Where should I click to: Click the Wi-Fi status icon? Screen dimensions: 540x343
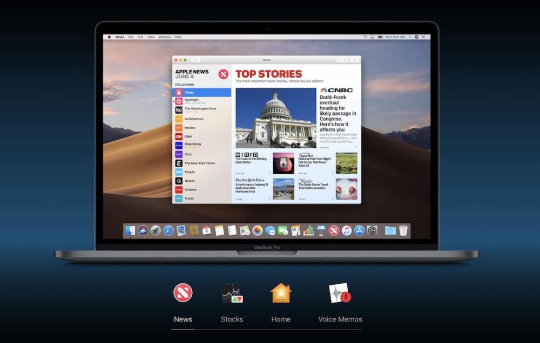click(x=365, y=37)
